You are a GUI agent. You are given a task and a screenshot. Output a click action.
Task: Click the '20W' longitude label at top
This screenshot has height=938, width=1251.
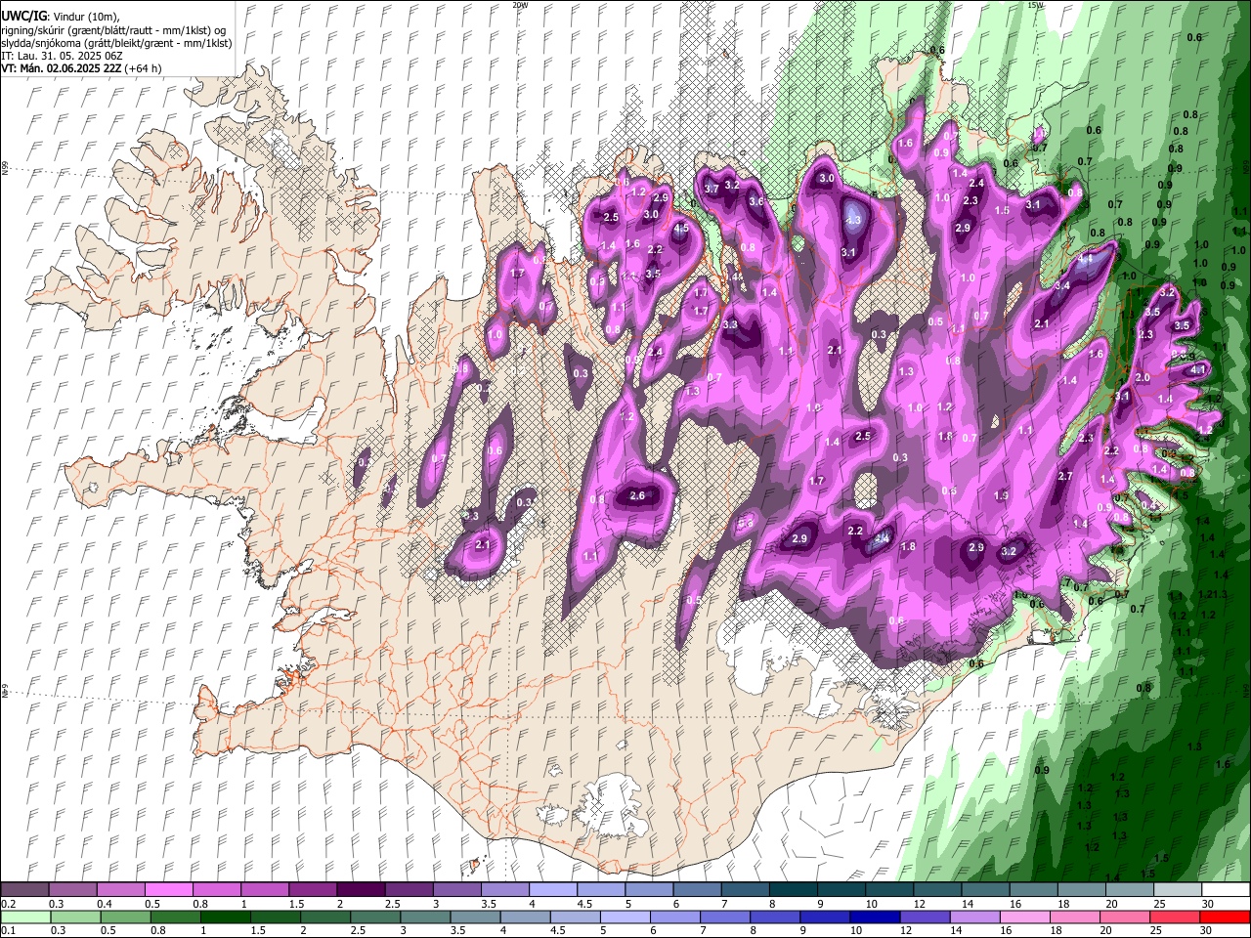click(x=520, y=5)
